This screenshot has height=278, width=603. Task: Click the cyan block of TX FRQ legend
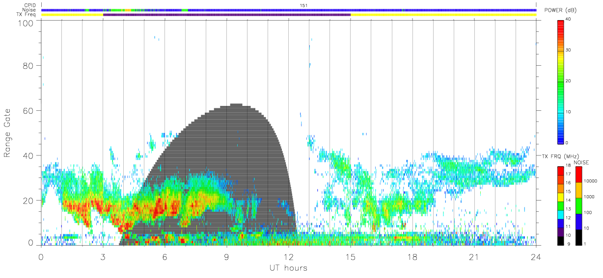pos(560,215)
